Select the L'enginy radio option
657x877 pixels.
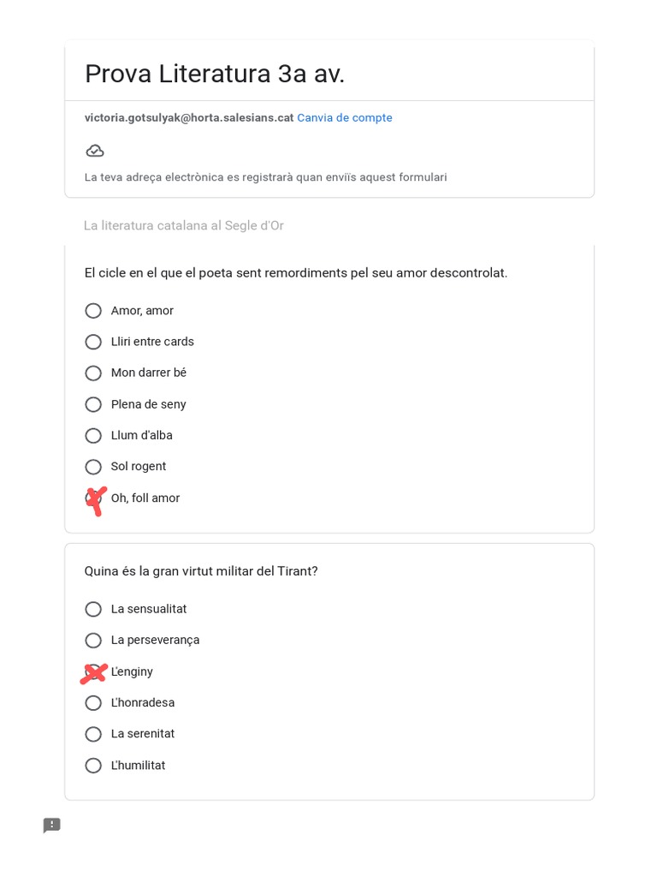click(x=93, y=672)
